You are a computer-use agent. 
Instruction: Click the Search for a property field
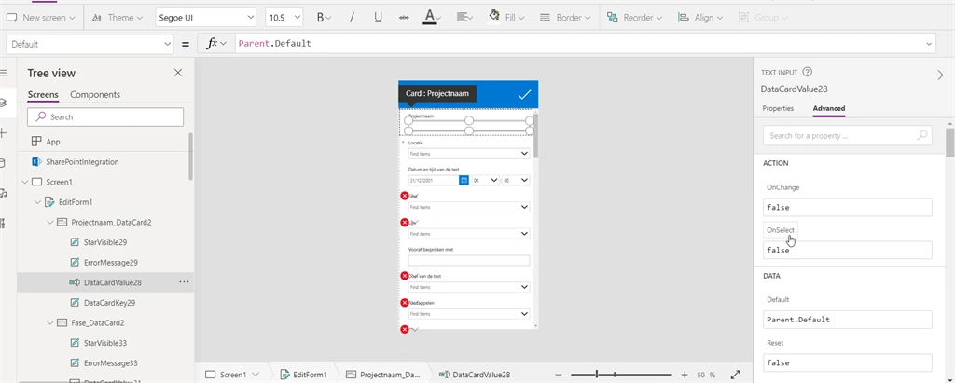coord(847,136)
